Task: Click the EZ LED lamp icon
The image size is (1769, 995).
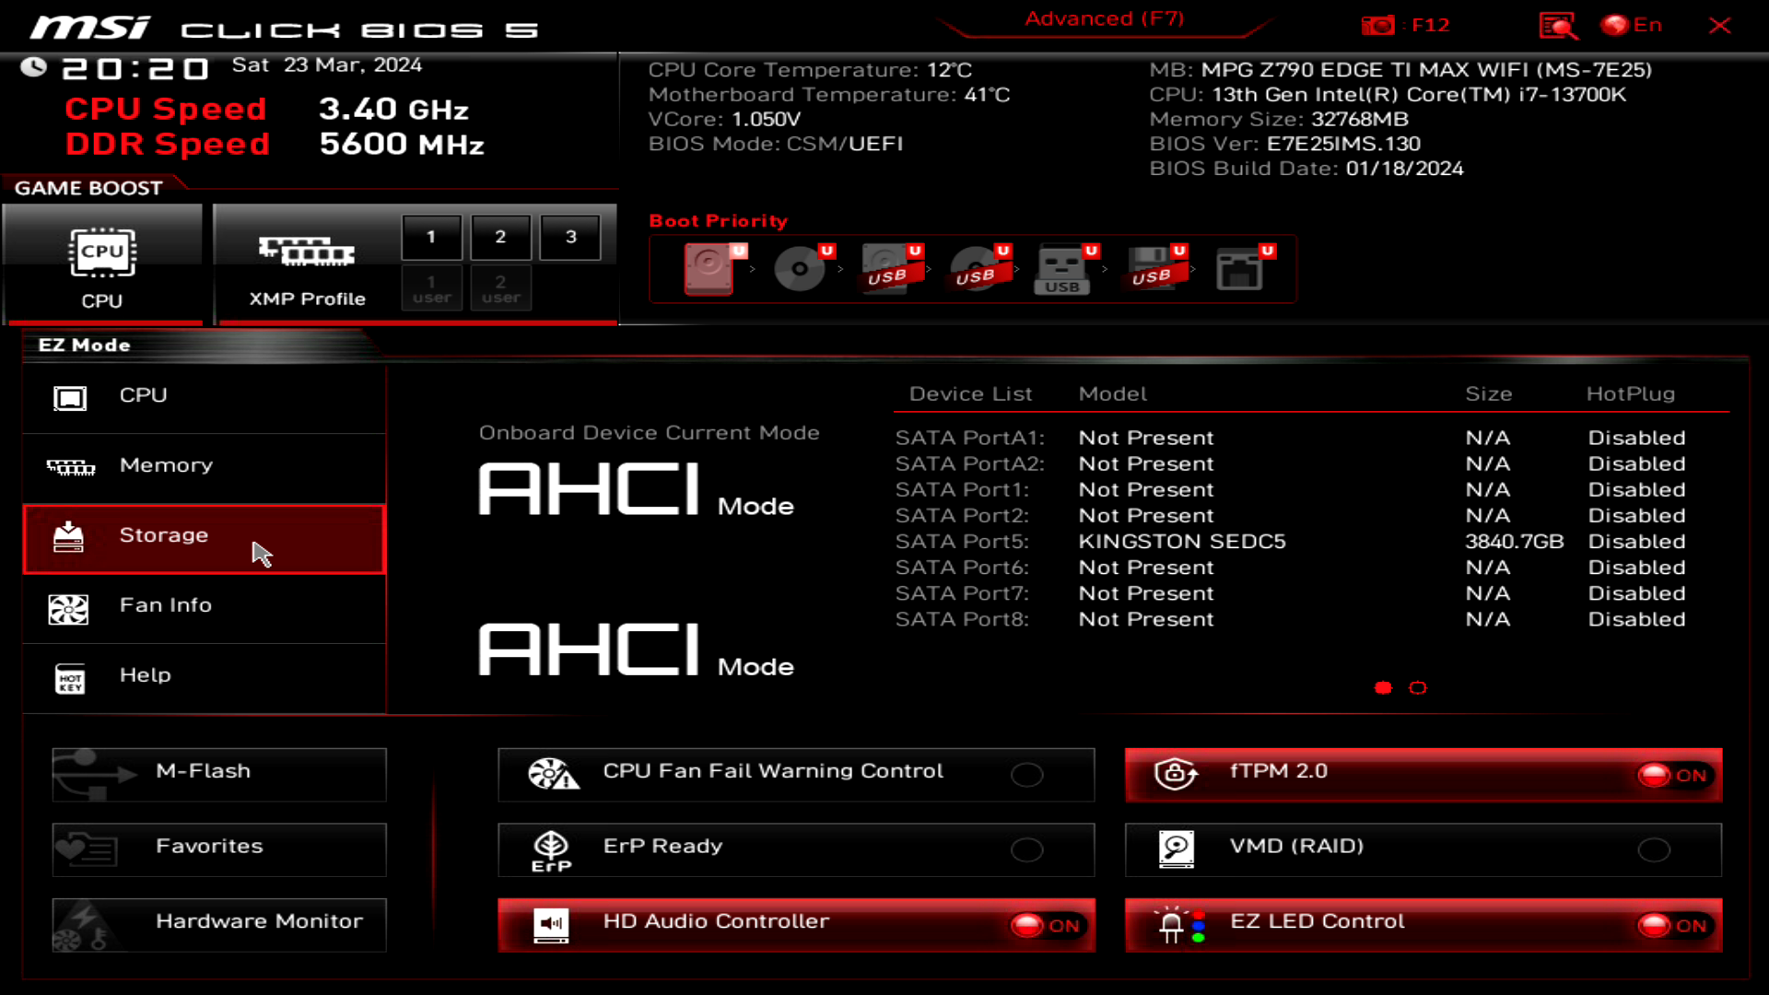Action: (x=1179, y=925)
